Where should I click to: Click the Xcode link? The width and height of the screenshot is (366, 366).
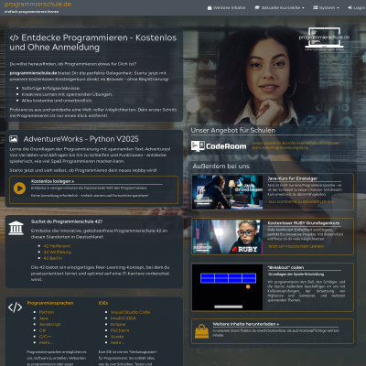(x=117, y=337)
